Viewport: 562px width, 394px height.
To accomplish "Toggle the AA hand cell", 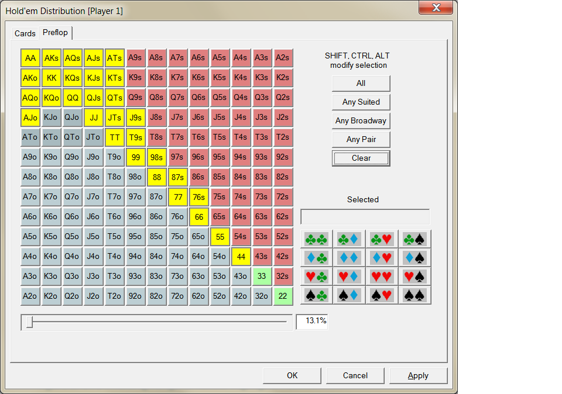I will [30, 58].
